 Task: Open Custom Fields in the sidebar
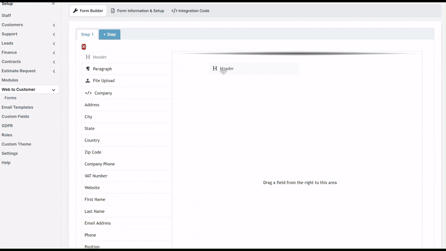point(15,116)
